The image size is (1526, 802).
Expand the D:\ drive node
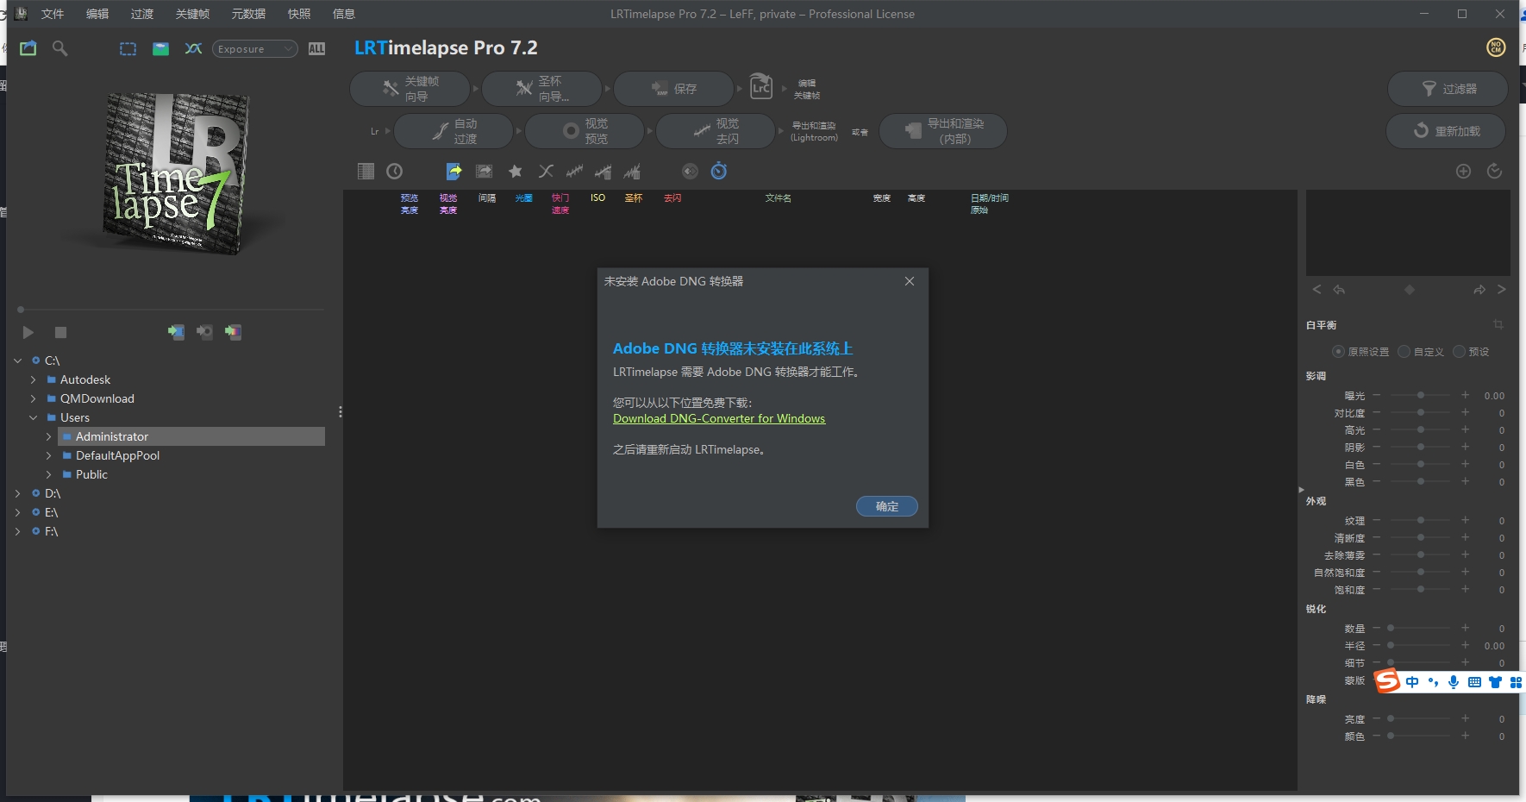click(x=17, y=494)
